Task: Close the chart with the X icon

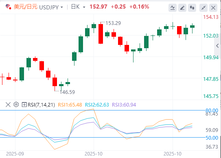Action: (213, 8)
